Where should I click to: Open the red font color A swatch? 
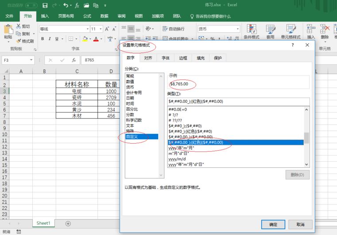pyautogui.click(x=96, y=39)
